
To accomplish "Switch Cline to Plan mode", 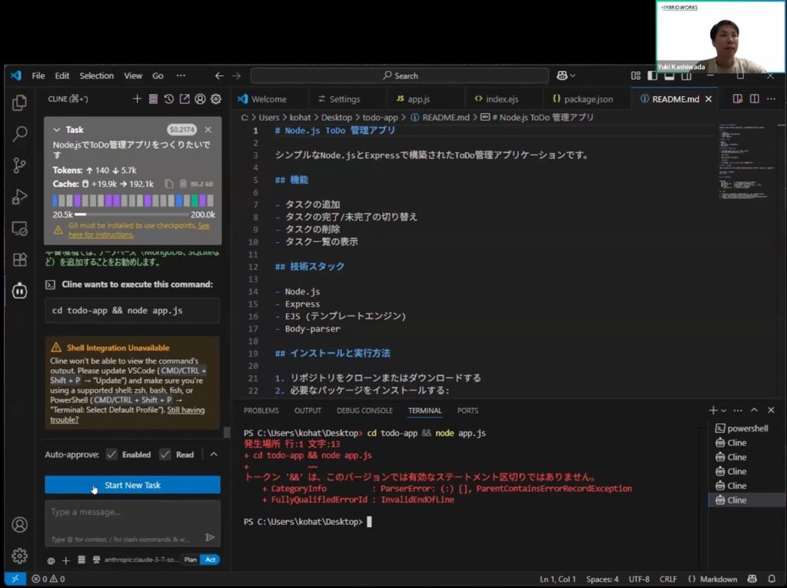I will click(191, 560).
